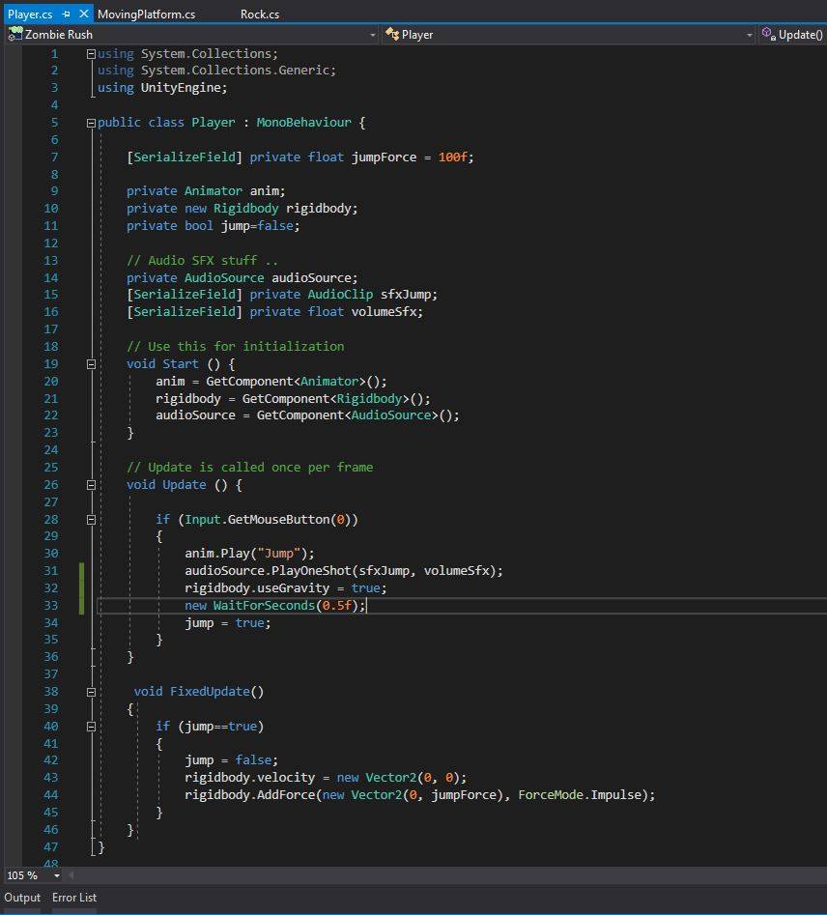Click the "0.5f" wait duration value
This screenshot has height=915, width=827.
click(x=337, y=605)
